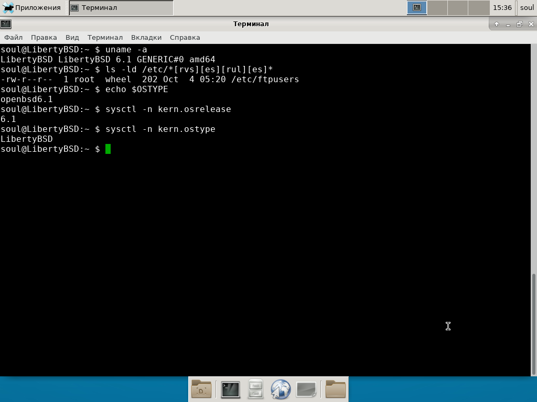This screenshot has width=537, height=402.
Task: Click the terminal vertical scrollbar handle
Action: click(533, 324)
